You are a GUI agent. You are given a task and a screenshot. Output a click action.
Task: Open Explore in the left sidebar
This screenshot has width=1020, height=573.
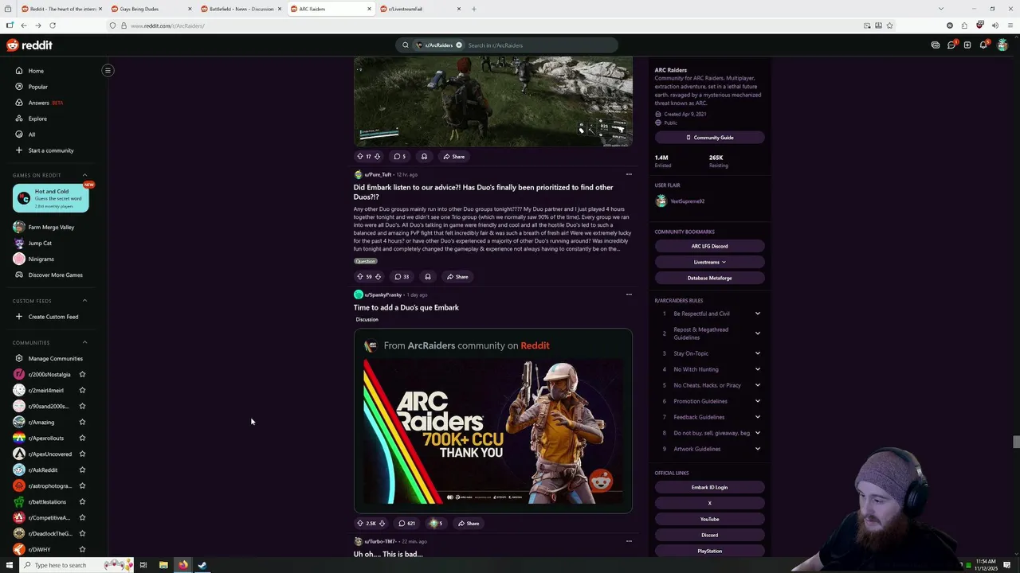click(37, 119)
